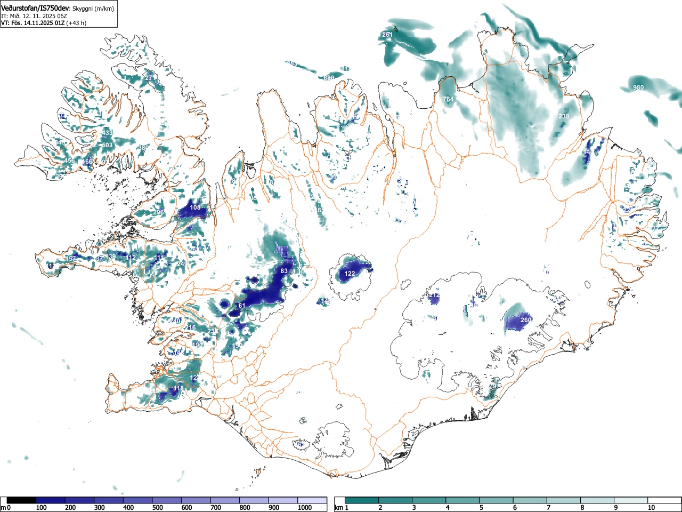Screen dimensions: 682x512
Task: Click the visibility value 260 on Vatnajökull
Action: coord(526,320)
